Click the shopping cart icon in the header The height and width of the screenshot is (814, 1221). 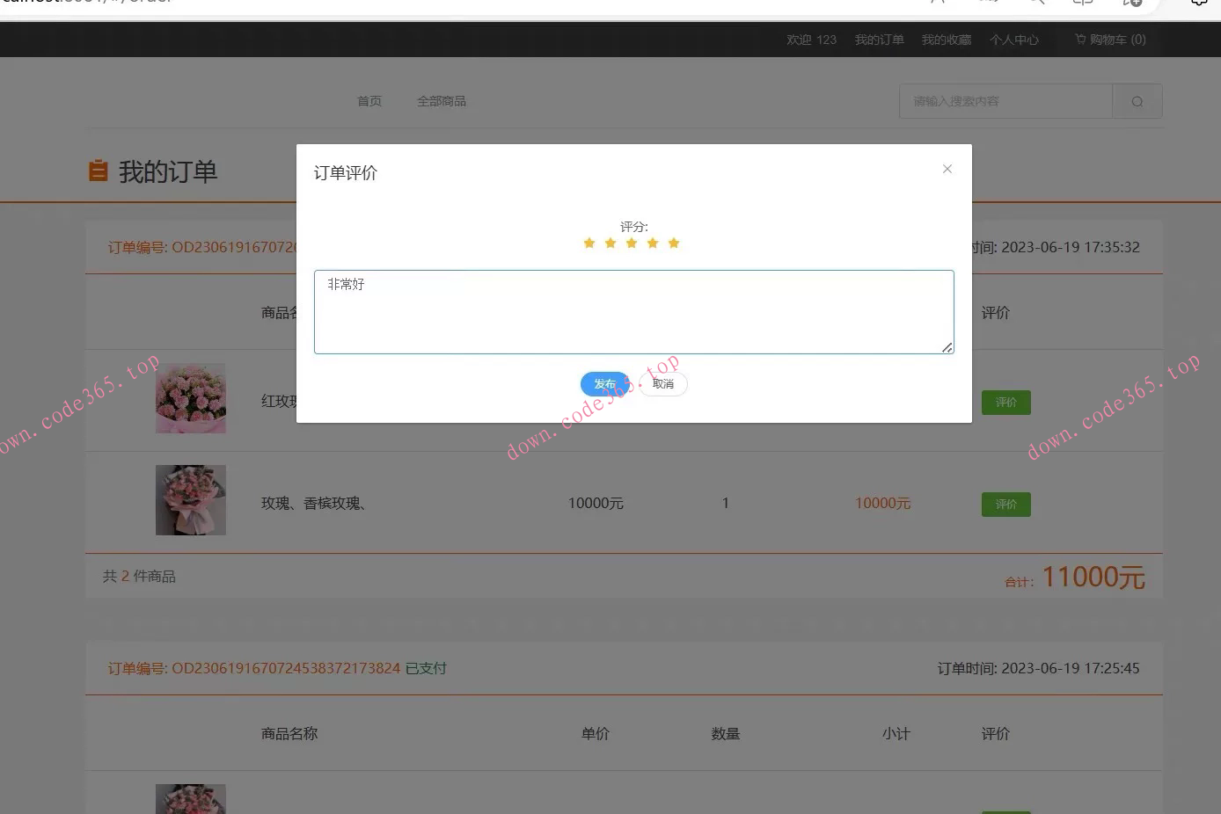pos(1078,39)
